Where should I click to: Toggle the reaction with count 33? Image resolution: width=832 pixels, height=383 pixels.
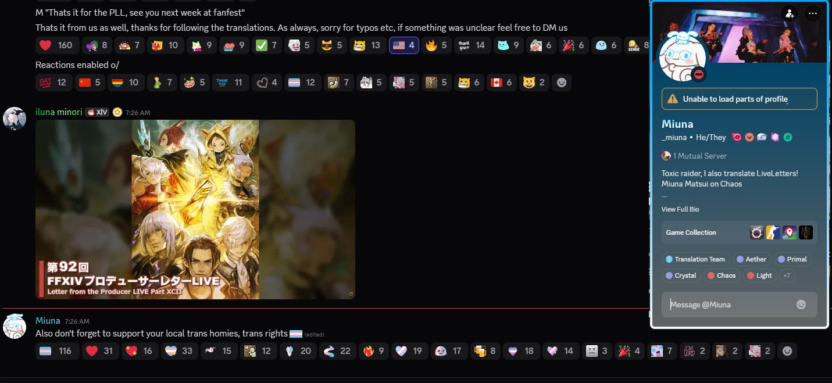pyautogui.click(x=180, y=351)
